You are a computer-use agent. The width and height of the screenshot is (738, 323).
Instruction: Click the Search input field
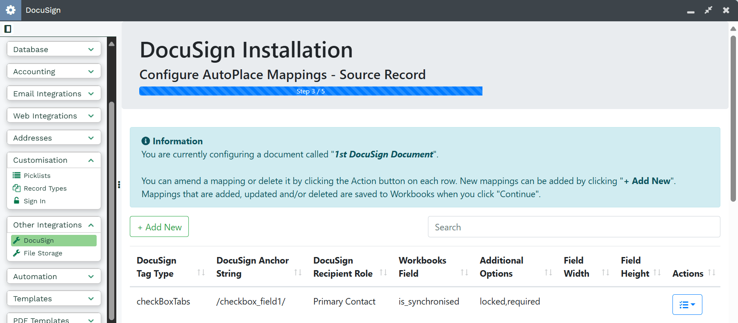click(574, 227)
